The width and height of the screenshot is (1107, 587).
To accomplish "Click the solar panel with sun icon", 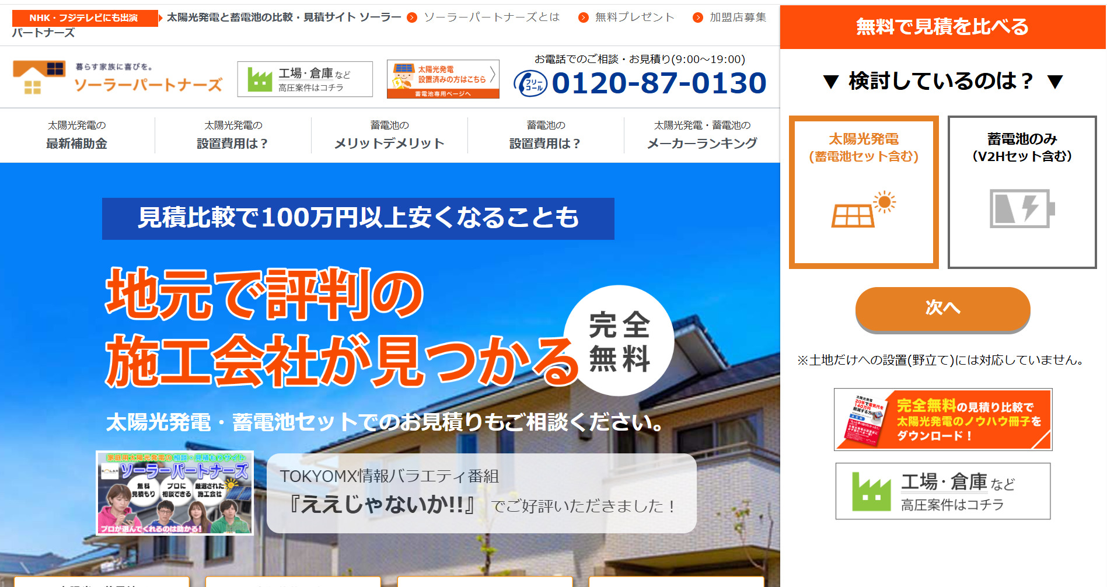I will [863, 209].
